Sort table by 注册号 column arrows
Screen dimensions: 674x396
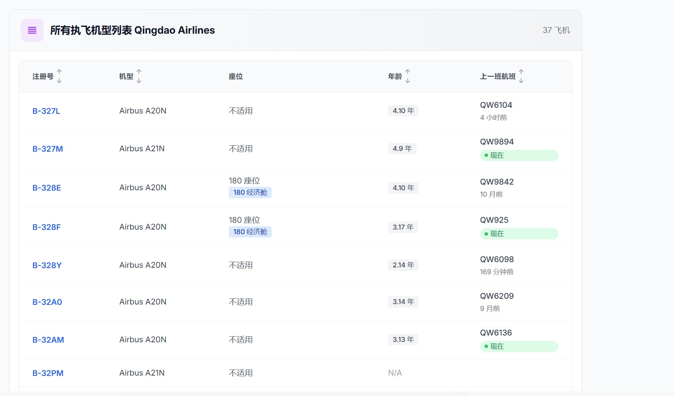point(59,76)
